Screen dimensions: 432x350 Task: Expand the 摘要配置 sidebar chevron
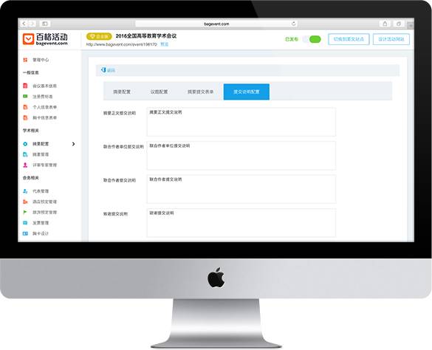click(74, 144)
